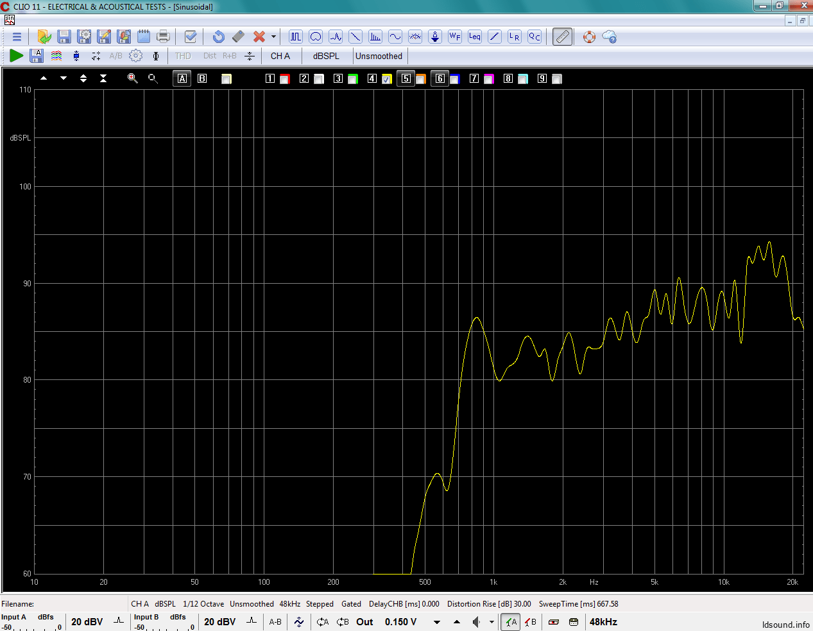Viewport: 813px width, 631px height.
Task: Open the main hamburger menu
Action: [x=17, y=37]
